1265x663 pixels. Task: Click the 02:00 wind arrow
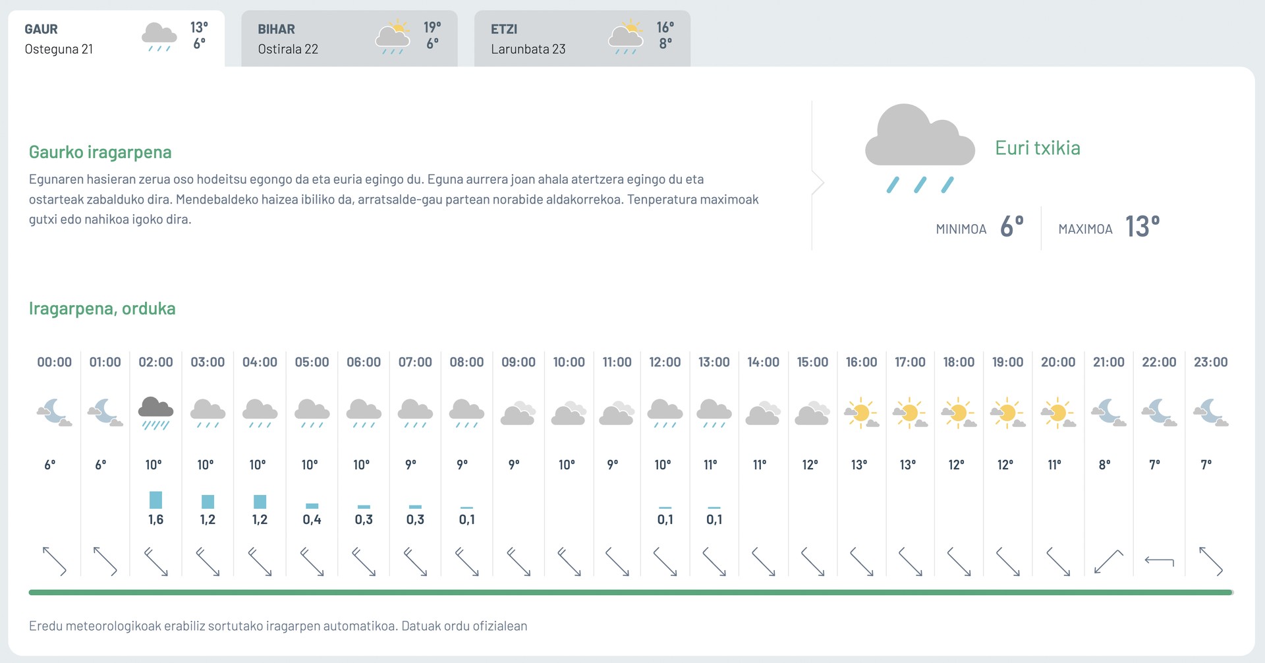point(155,562)
